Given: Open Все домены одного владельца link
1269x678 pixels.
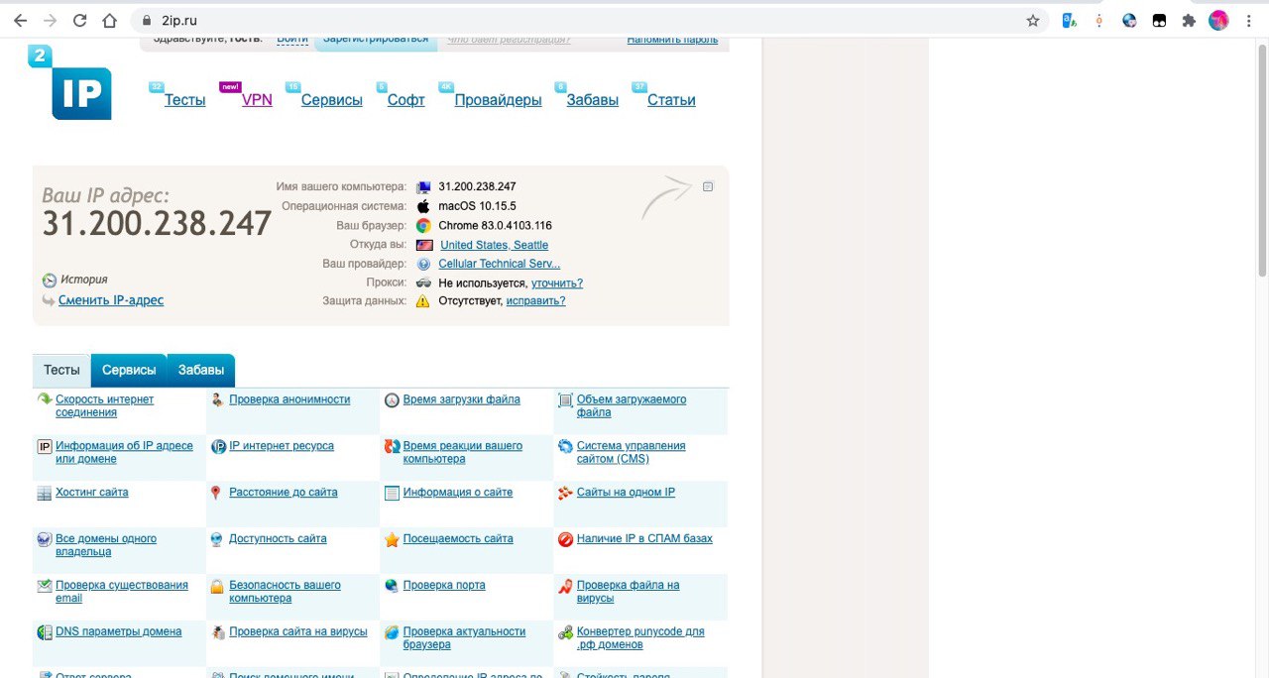Looking at the screenshot, I should (x=106, y=545).
